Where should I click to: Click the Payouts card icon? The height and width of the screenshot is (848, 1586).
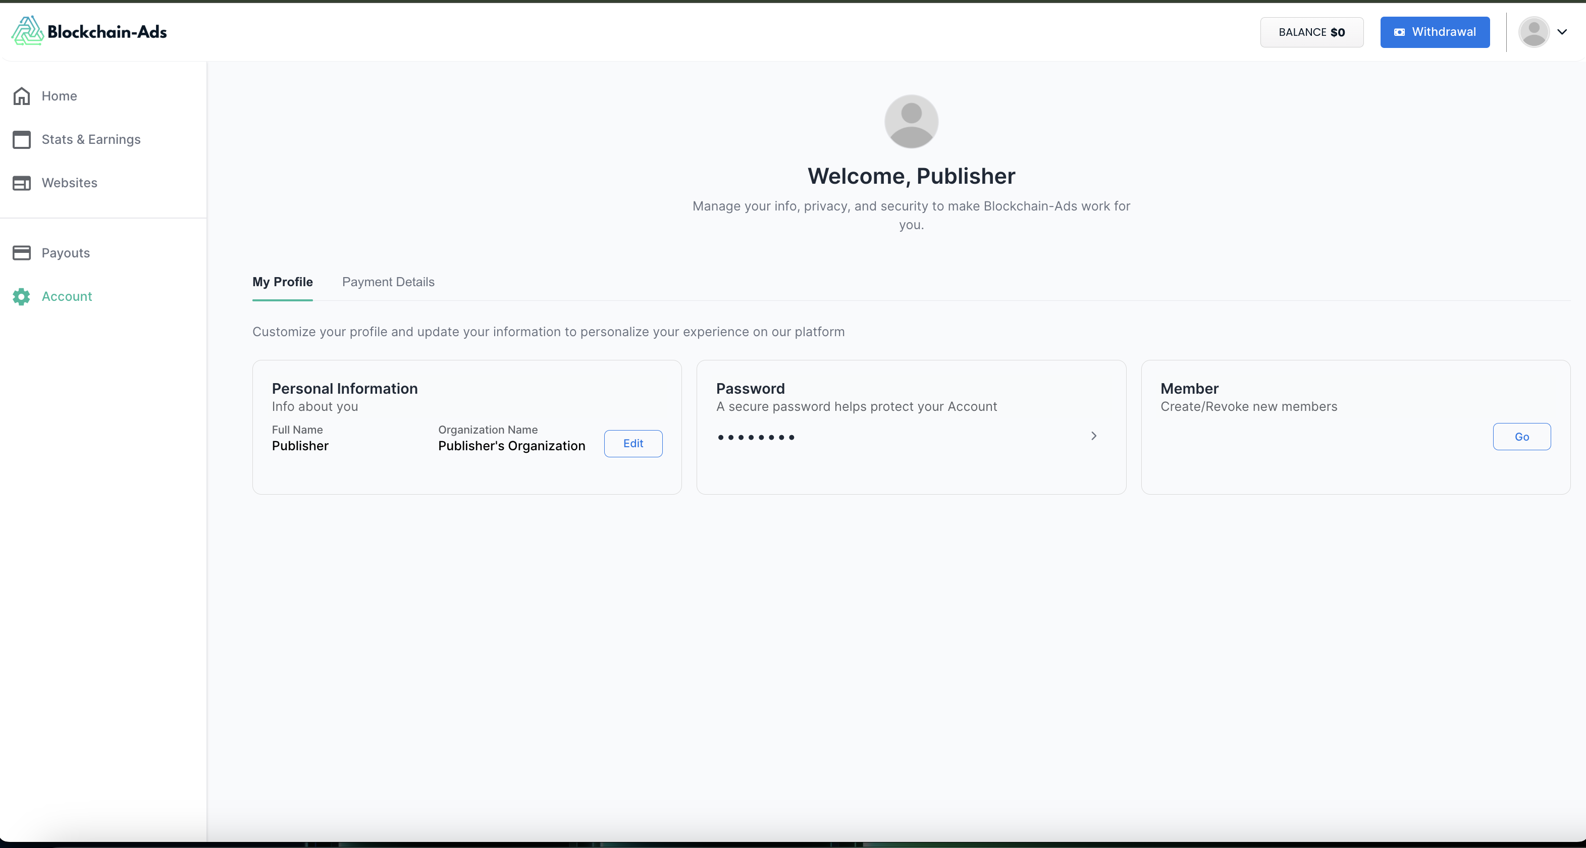pos(22,253)
